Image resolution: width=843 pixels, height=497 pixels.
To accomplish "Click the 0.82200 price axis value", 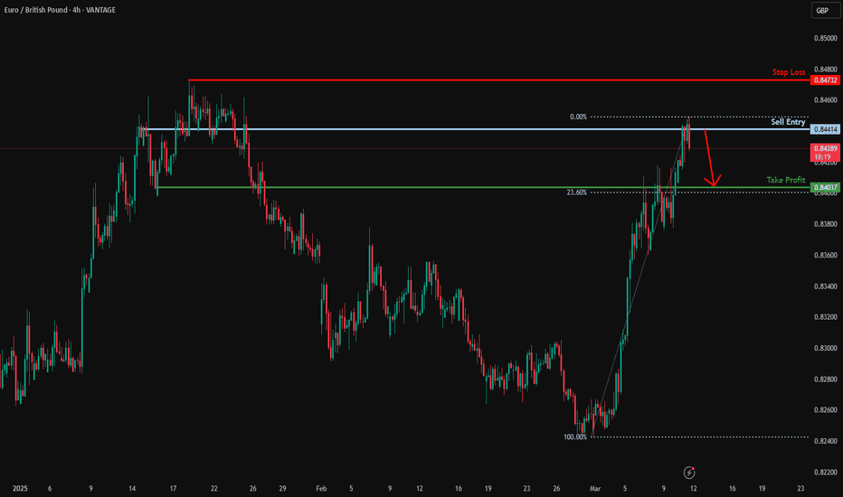I will (825, 473).
